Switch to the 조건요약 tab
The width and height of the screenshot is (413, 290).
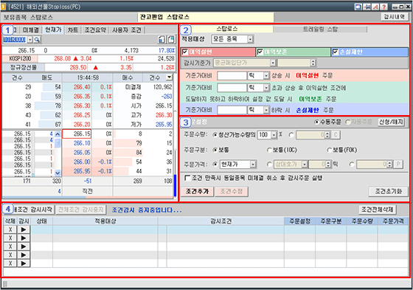click(95, 30)
